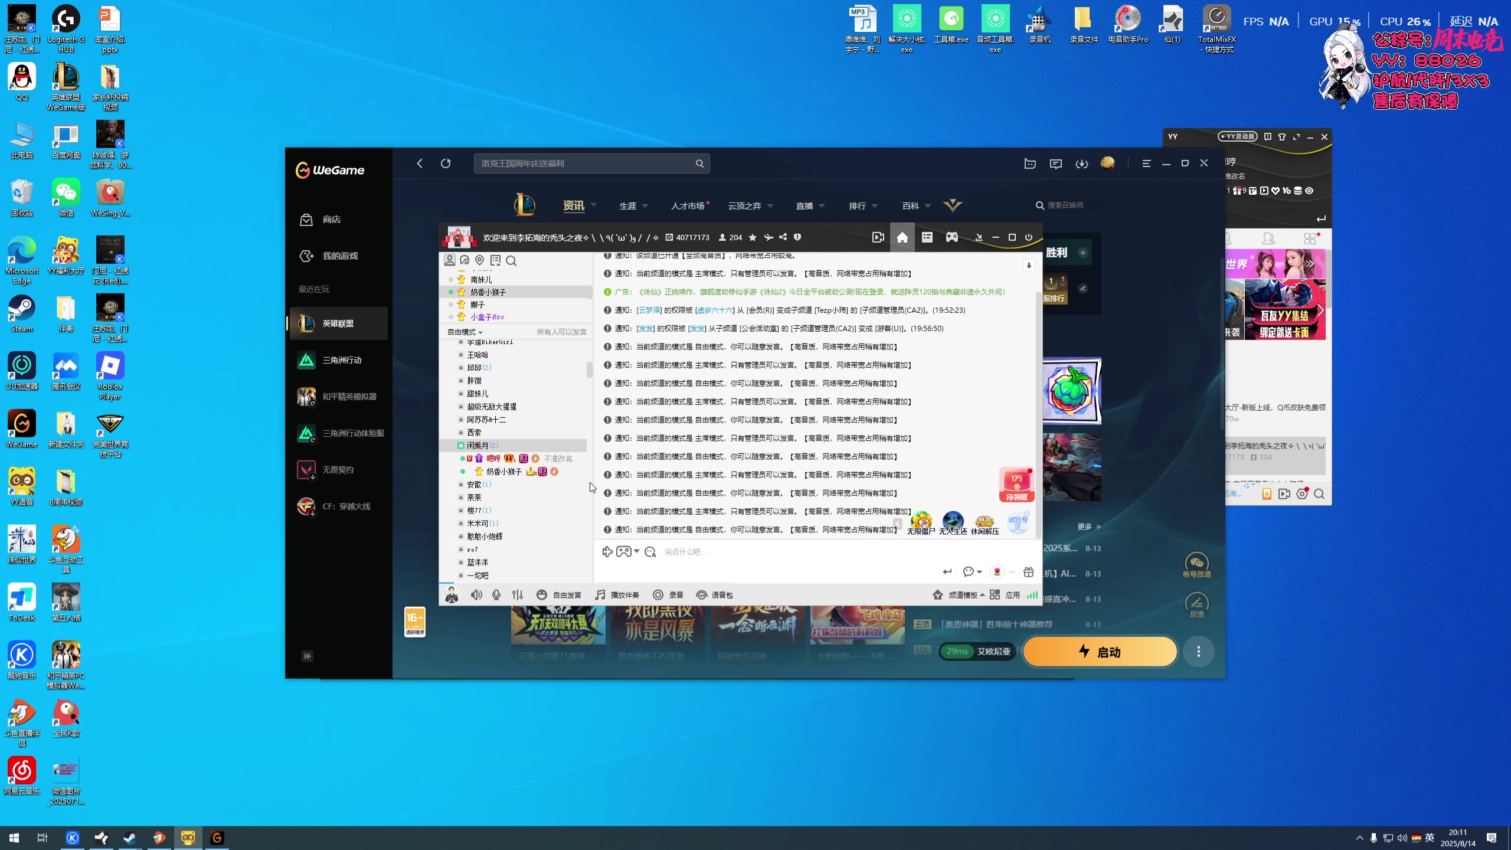Open WeGame message chat bubble icon
Viewport: 1511px width, 850px height.
1056,164
